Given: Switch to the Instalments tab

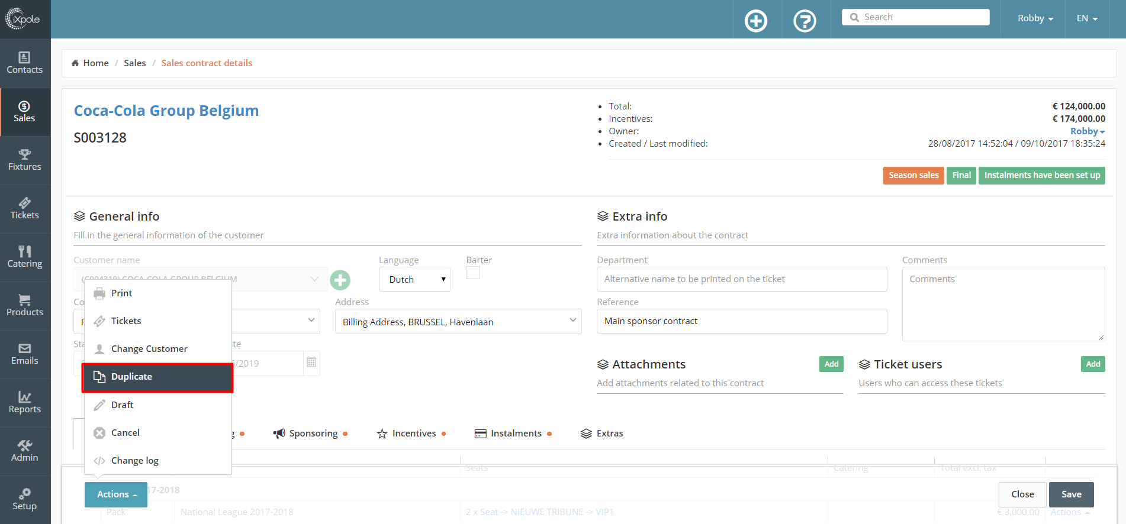Looking at the screenshot, I should (x=513, y=434).
